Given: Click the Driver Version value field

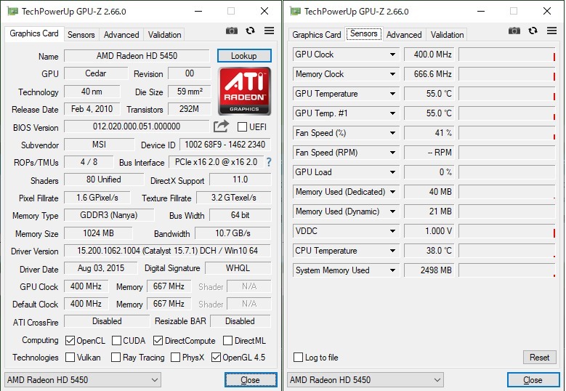Looking at the screenshot, I should 168,251.
